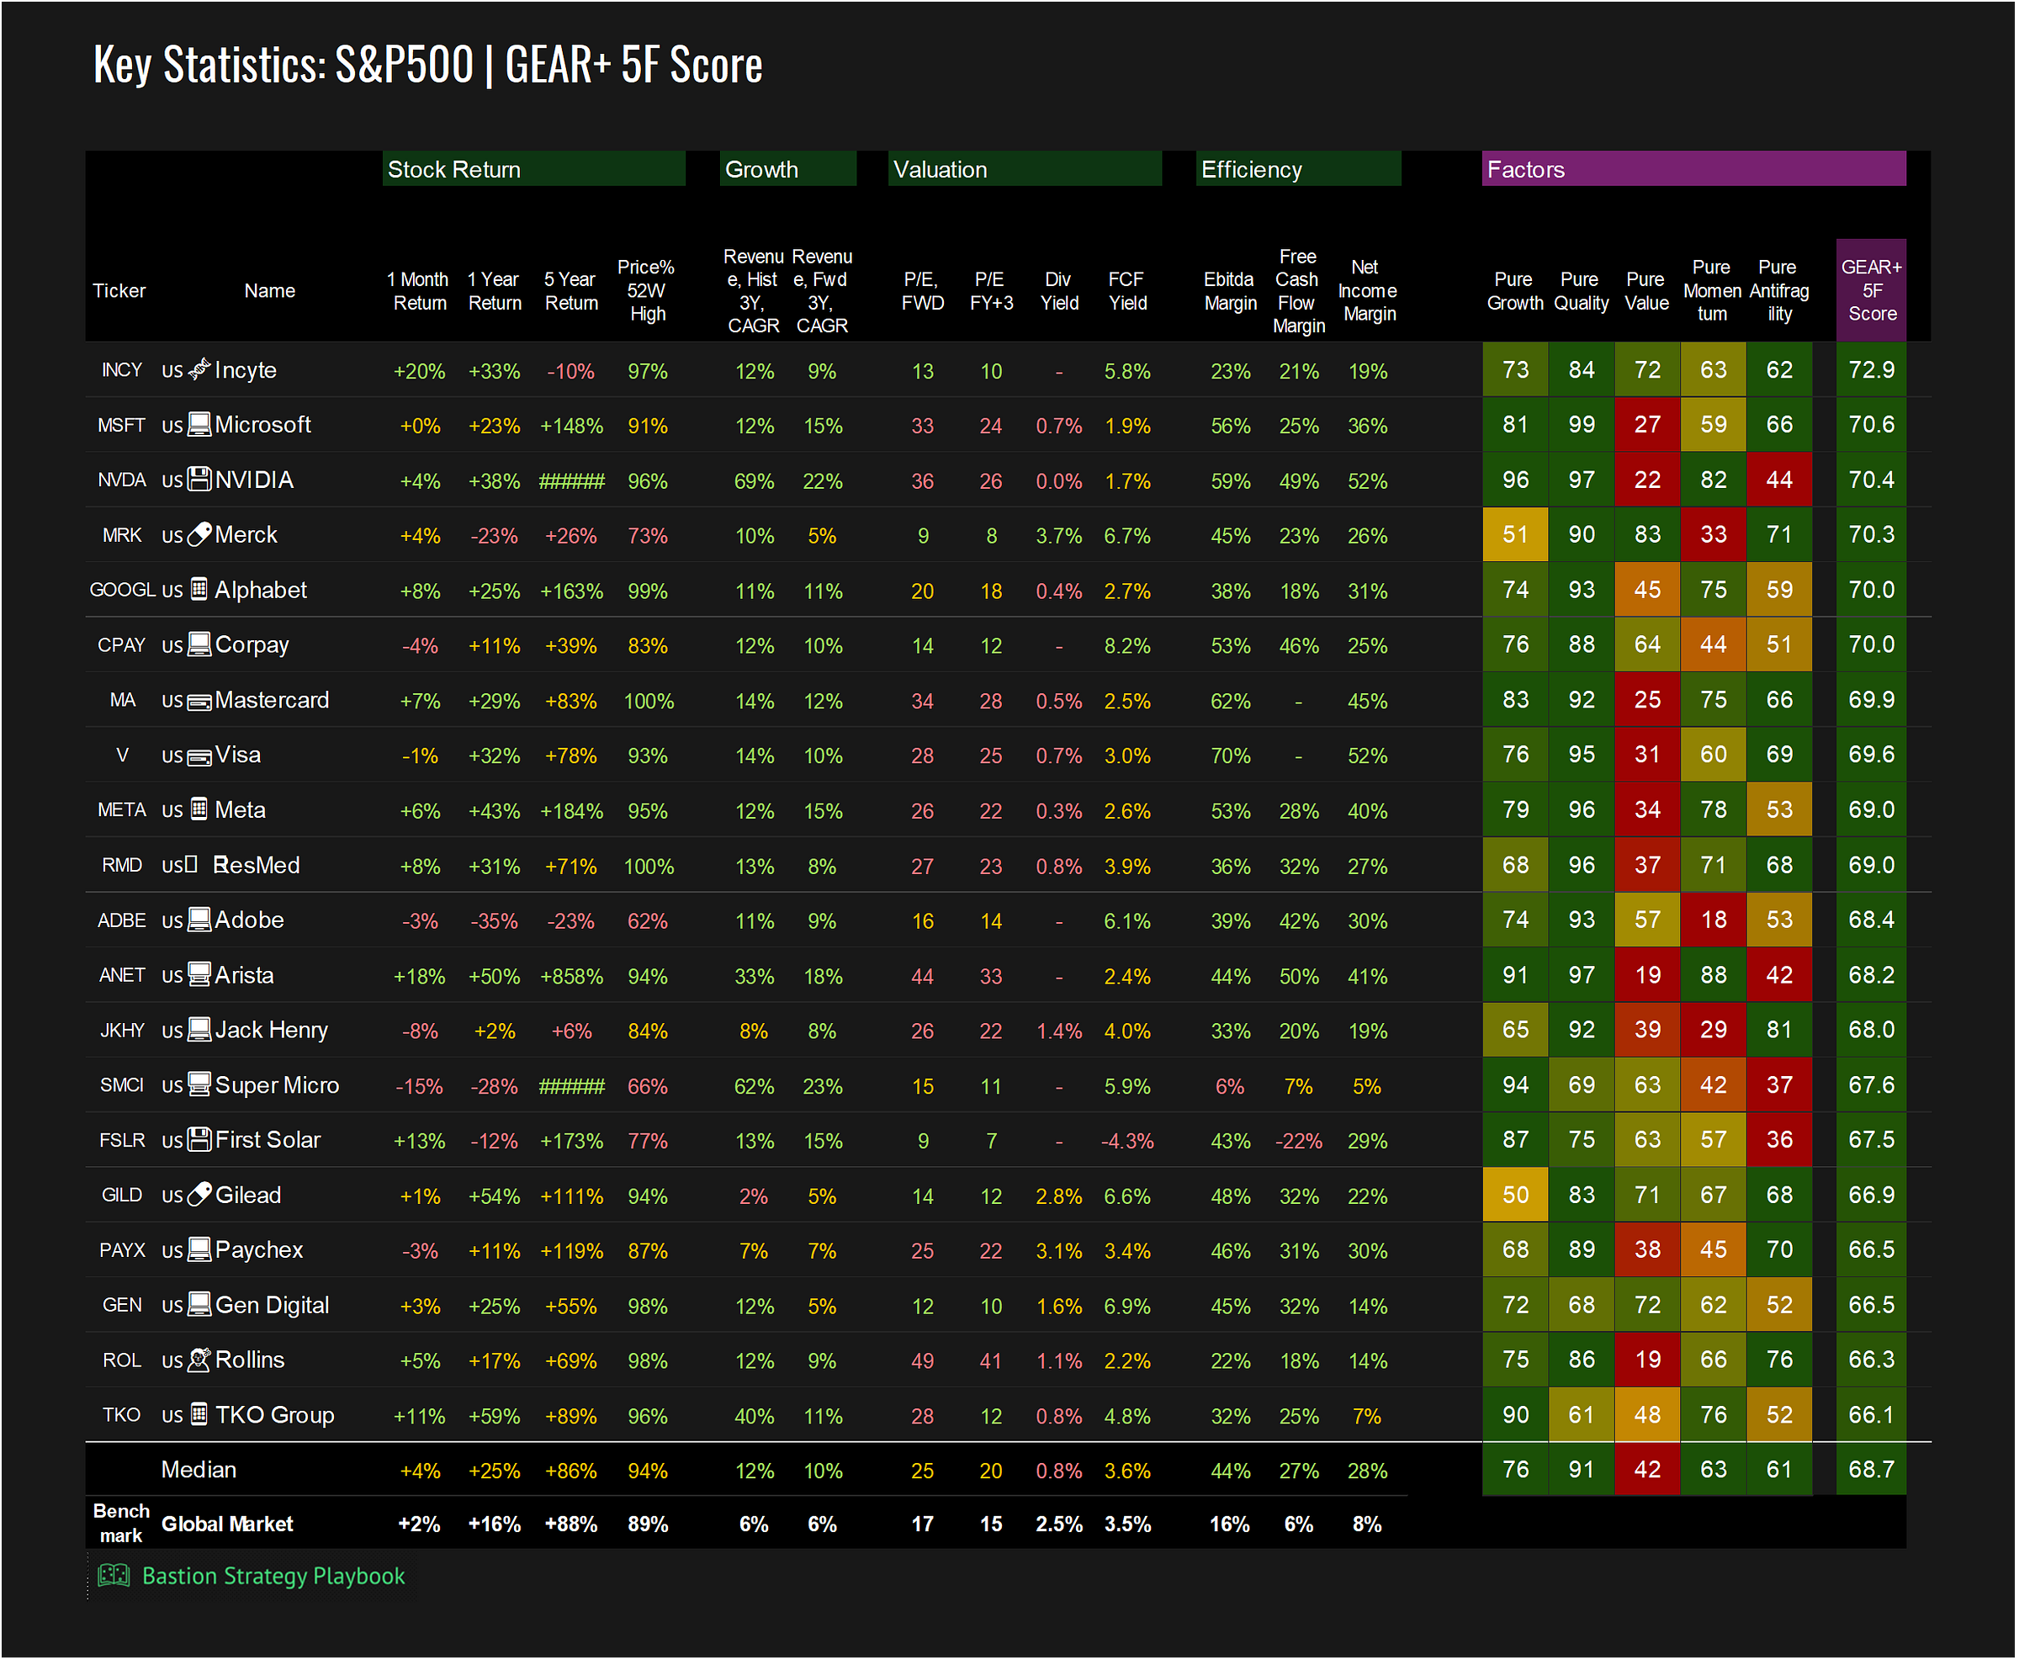This screenshot has width=2019, height=1665.
Task: Click the pest control icon beside Rollins
Action: point(199,1360)
